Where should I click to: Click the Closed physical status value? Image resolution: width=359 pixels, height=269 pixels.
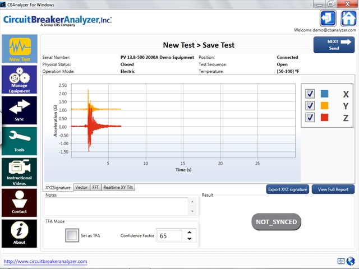[x=127, y=64]
